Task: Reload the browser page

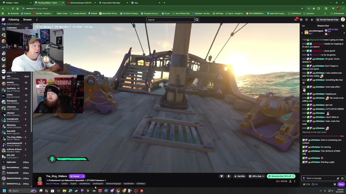Action: [x=12, y=8]
